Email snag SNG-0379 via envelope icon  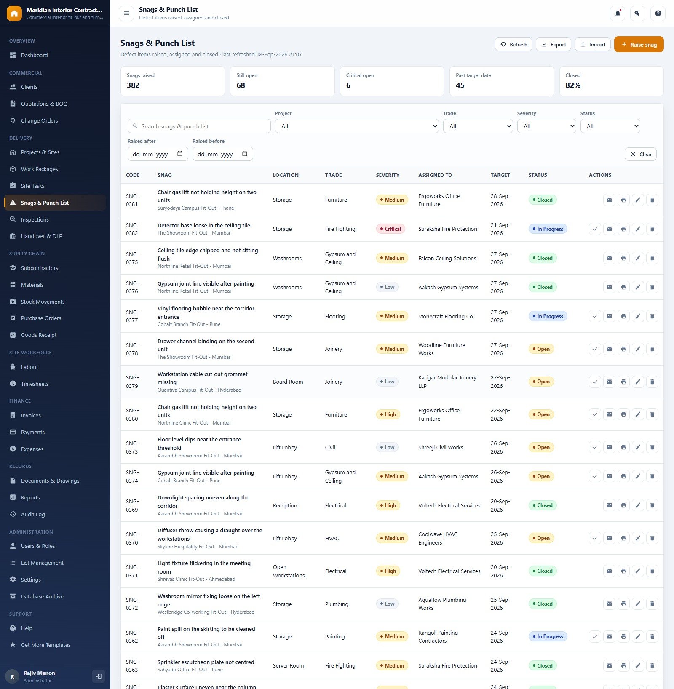(x=609, y=382)
